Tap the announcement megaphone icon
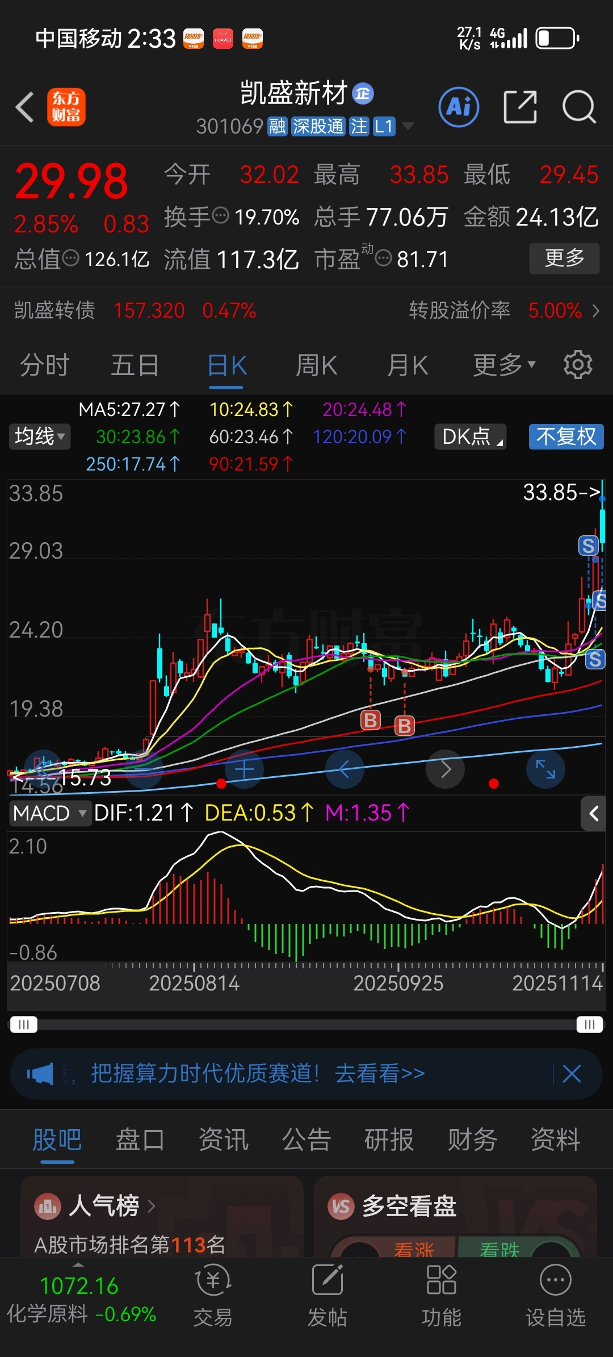The height and width of the screenshot is (1357, 613). [40, 1074]
